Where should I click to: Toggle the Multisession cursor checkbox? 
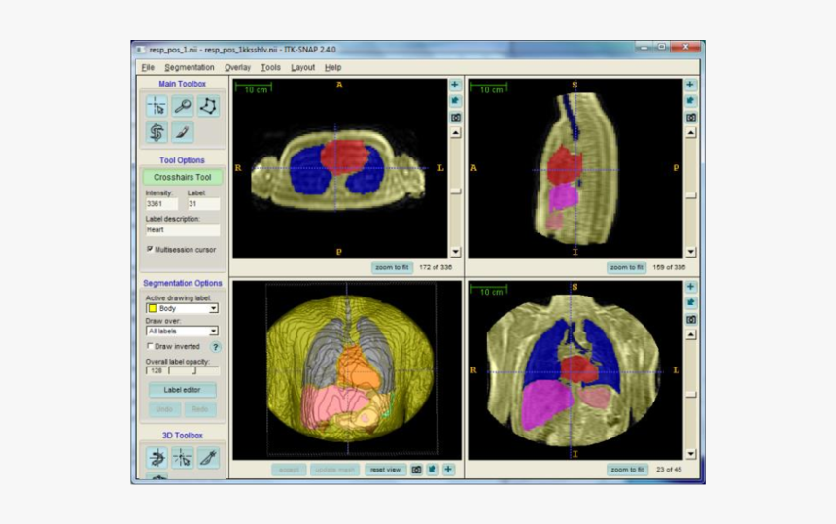(150, 249)
